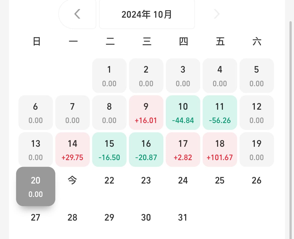Viewport: 294px width, 239px height.
Task: Go to previous month using left chevron
Action: [x=77, y=14]
